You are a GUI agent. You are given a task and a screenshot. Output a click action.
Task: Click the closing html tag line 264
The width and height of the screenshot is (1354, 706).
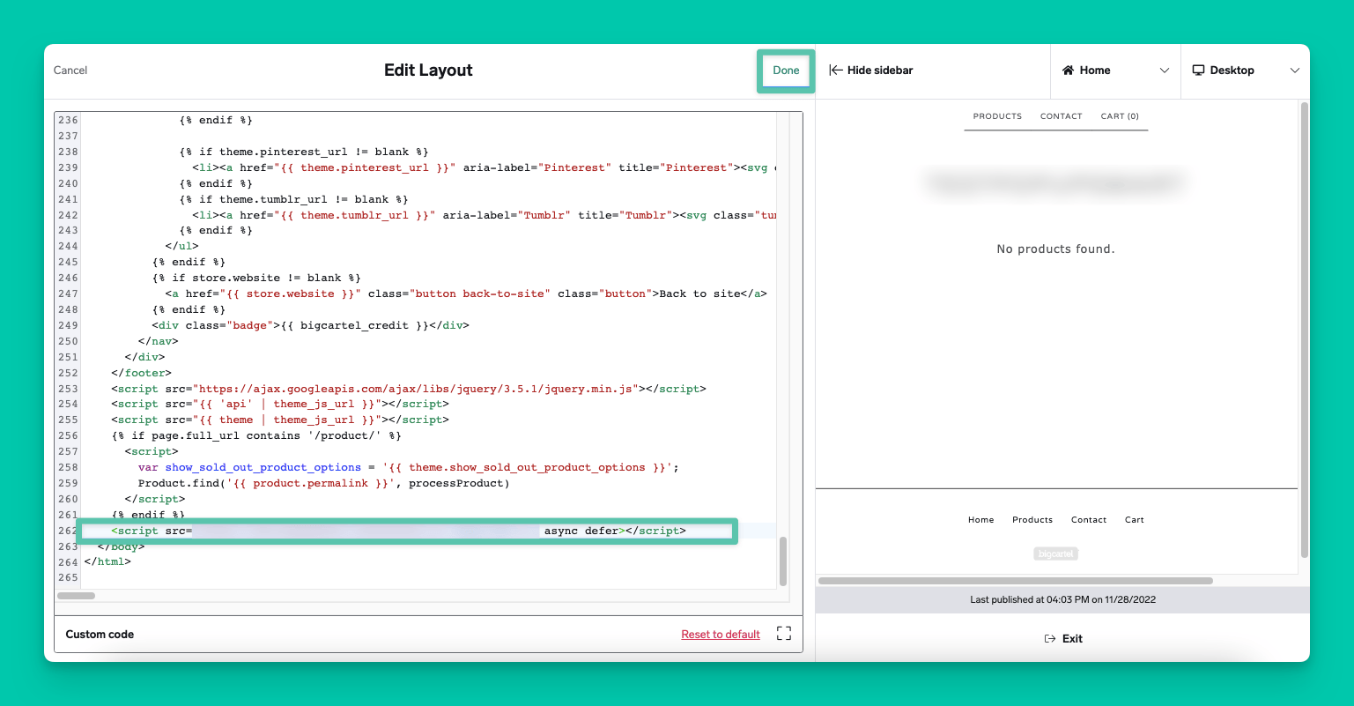pyautogui.click(x=107, y=562)
